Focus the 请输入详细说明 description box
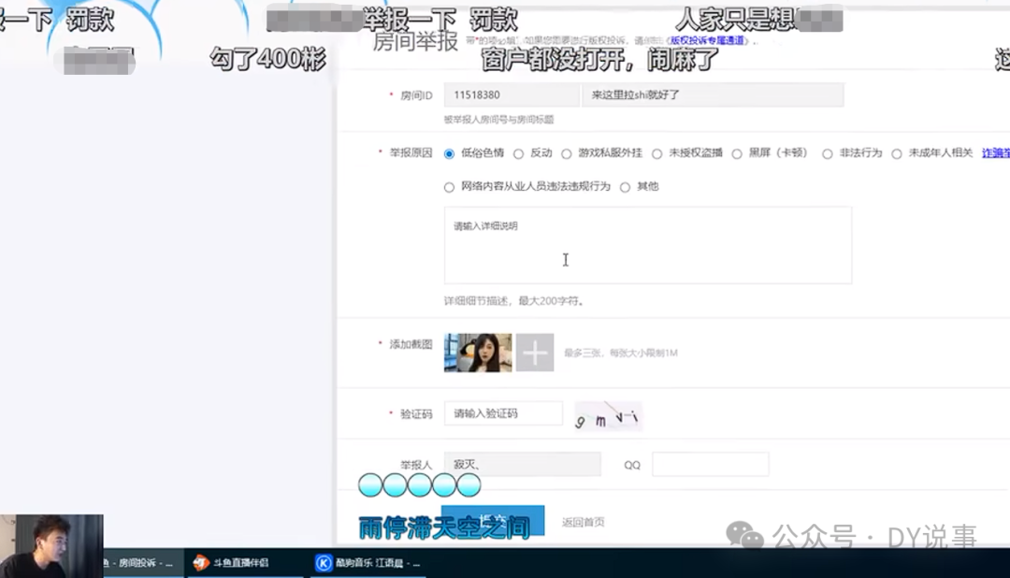This screenshot has width=1010, height=578. tap(648, 245)
